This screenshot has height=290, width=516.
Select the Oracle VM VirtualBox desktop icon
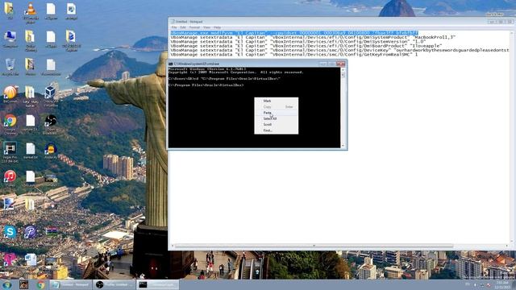point(50,96)
